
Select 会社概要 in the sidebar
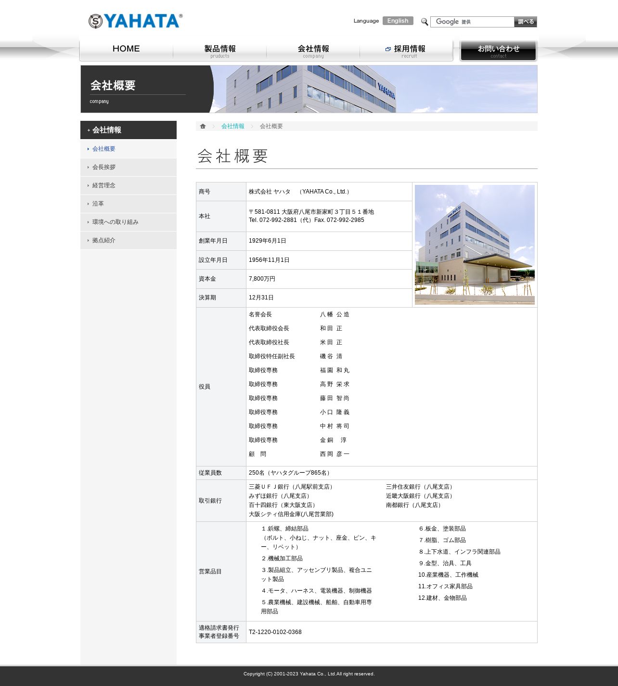pos(129,149)
